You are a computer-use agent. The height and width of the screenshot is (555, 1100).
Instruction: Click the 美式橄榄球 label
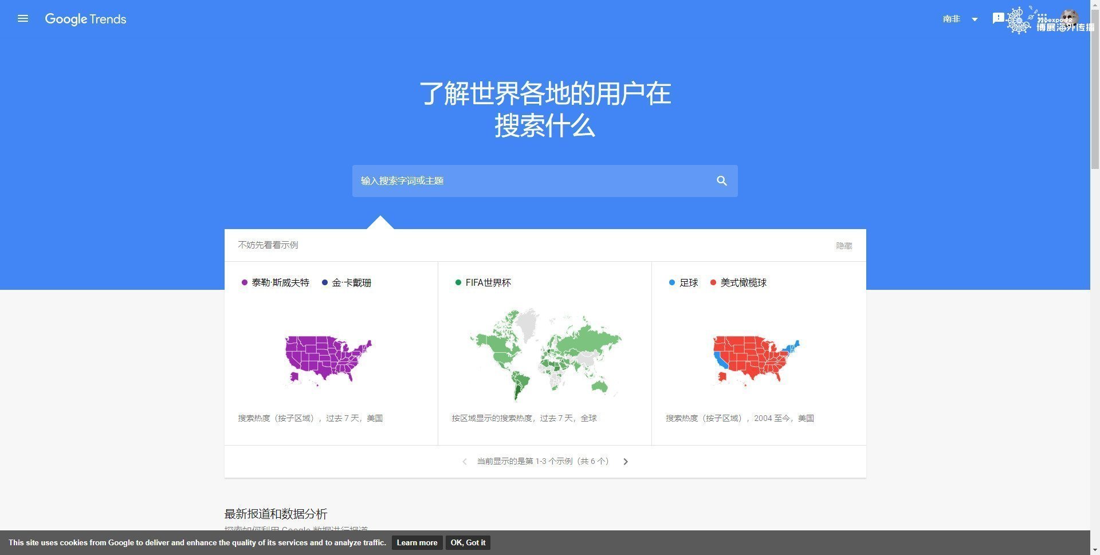tap(744, 282)
